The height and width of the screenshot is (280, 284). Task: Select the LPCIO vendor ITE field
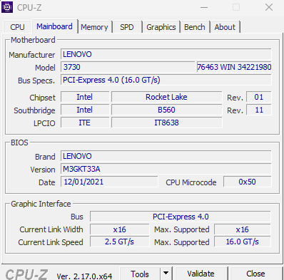[85, 123]
